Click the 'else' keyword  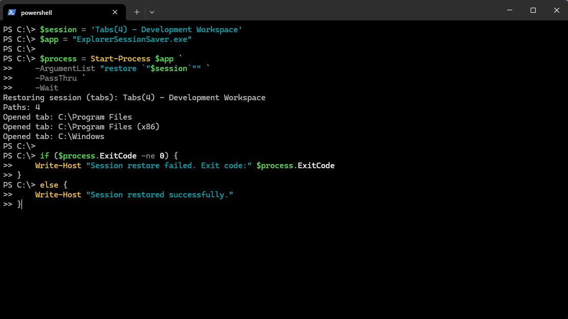click(49, 185)
